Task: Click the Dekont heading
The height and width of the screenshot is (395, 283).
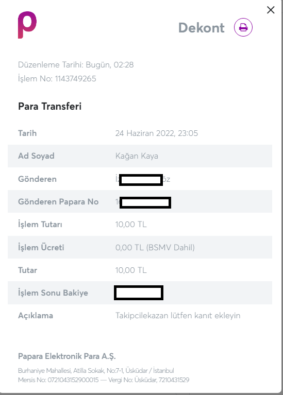Action: click(x=201, y=28)
